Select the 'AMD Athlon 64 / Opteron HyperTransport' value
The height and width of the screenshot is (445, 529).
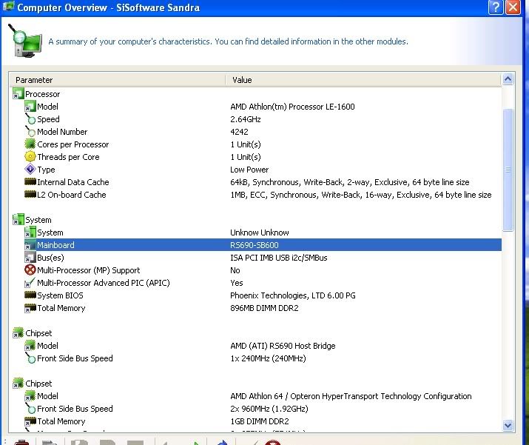(x=351, y=396)
